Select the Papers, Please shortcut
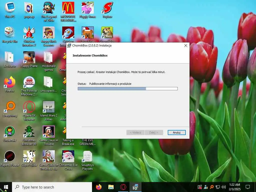 pos(10,158)
